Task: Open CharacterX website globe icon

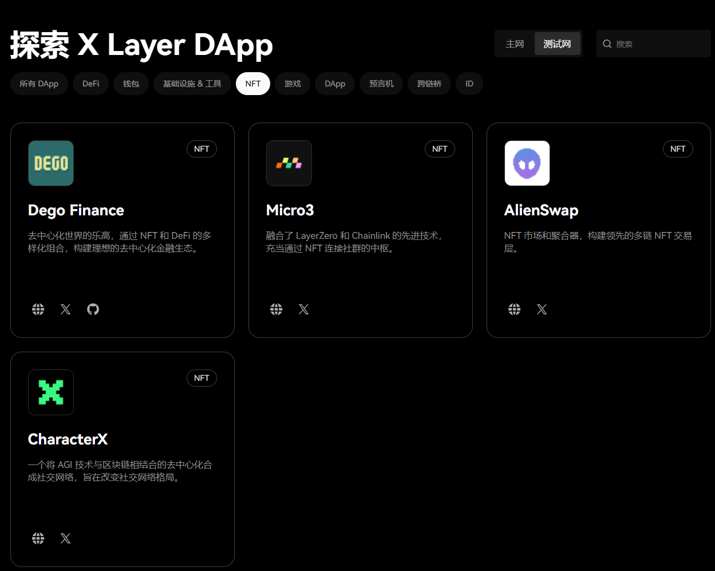Action: pos(38,538)
